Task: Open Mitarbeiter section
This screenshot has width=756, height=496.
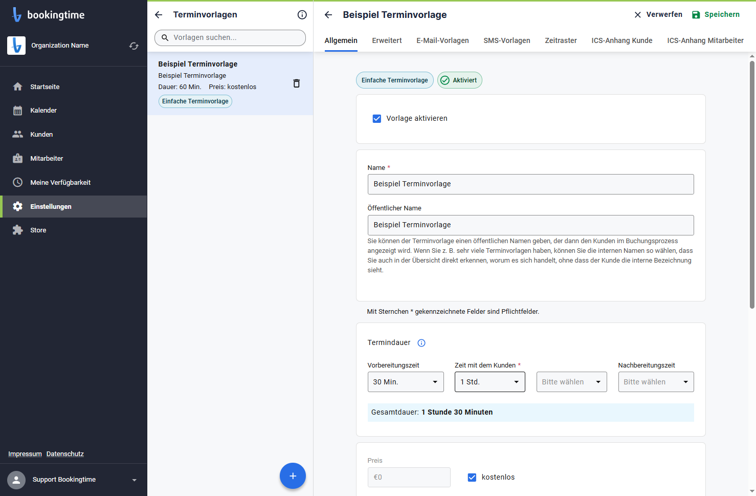Action: [x=73, y=158]
